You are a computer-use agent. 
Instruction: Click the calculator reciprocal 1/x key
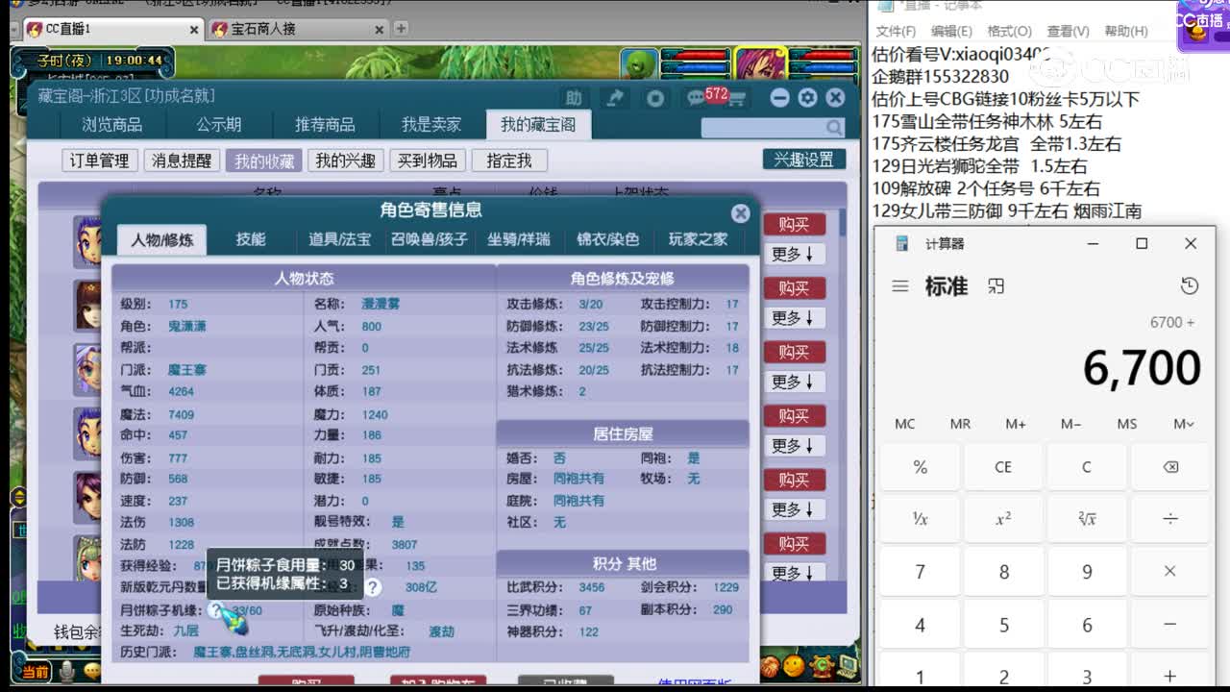tap(920, 519)
